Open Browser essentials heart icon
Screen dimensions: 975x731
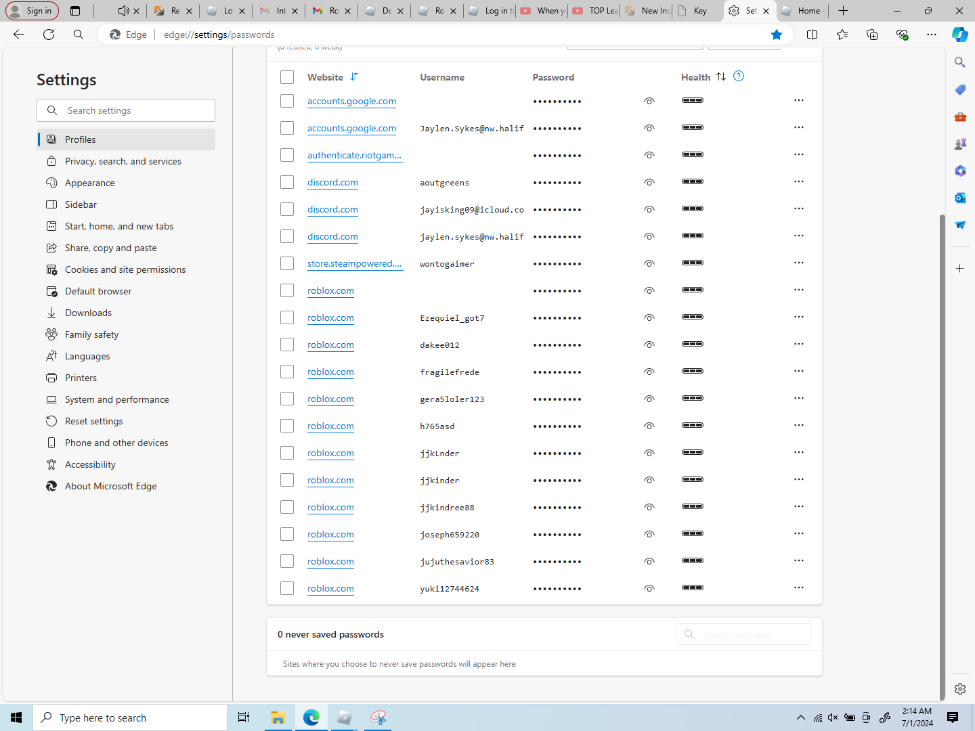[902, 35]
